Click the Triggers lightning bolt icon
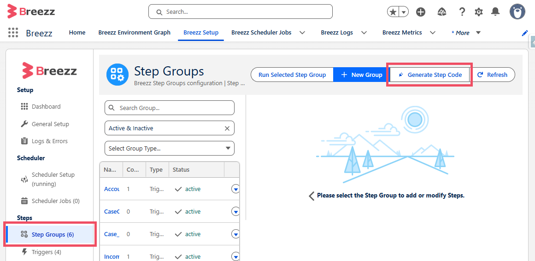This screenshot has height=261, width=535. (24, 252)
